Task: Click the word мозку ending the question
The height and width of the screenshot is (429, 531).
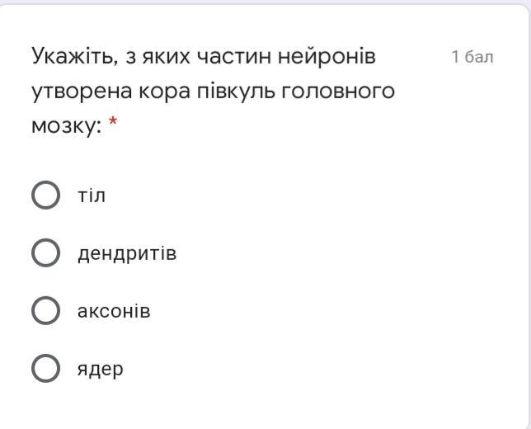Action: tap(67, 127)
